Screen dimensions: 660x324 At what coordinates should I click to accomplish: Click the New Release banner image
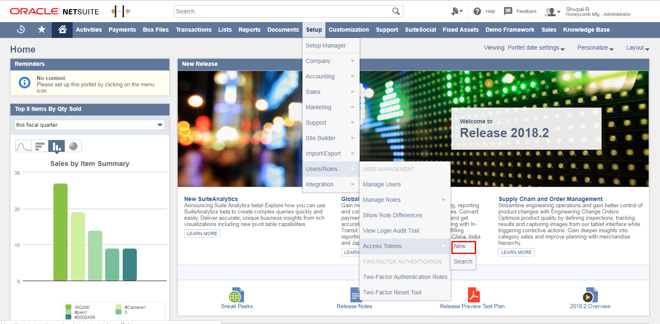click(x=413, y=129)
